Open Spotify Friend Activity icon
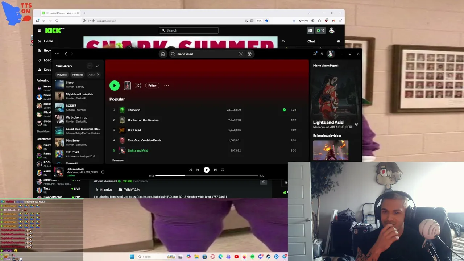Screen dimensions: 464x261 click(322, 54)
